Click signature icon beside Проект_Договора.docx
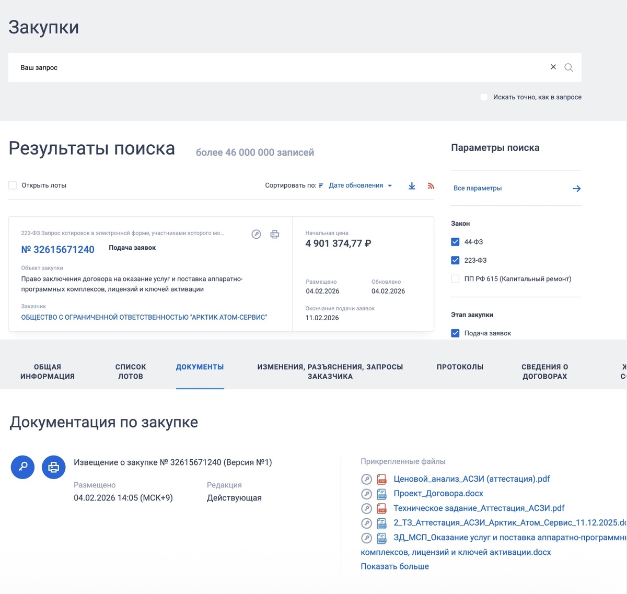This screenshot has height=594, width=627. [x=367, y=494]
